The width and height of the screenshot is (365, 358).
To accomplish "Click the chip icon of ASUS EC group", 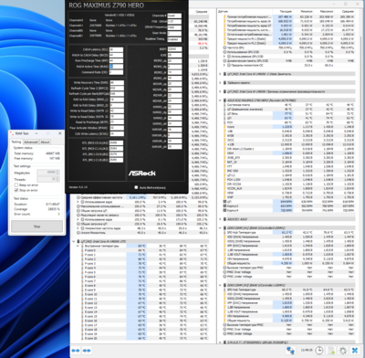I will (225, 219).
